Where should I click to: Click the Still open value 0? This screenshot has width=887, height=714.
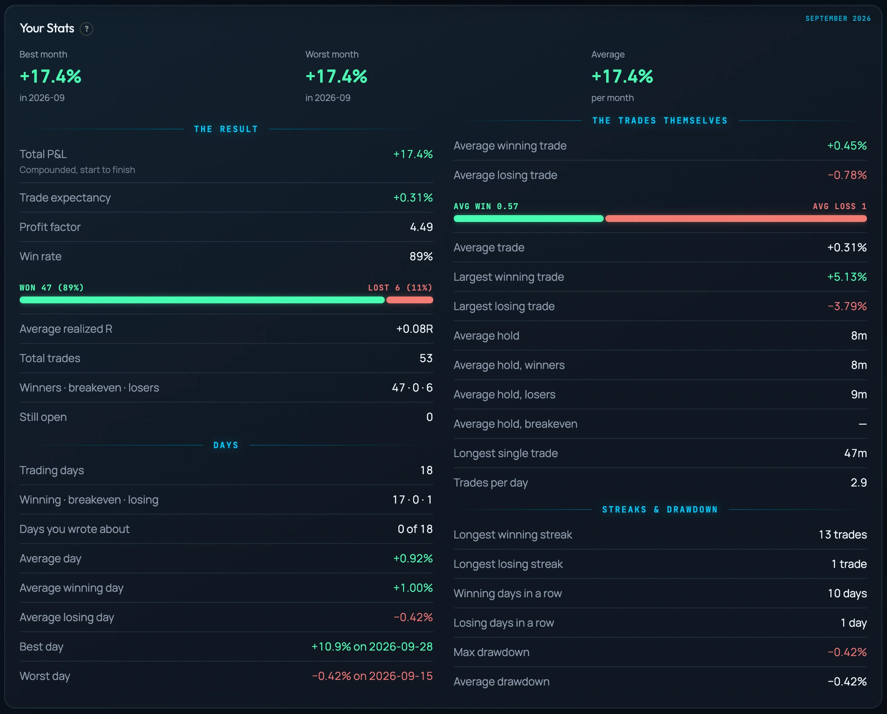click(x=429, y=417)
